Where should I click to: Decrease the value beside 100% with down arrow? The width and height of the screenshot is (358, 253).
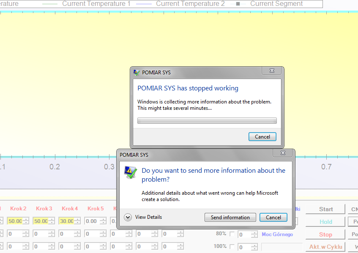coord(254,249)
